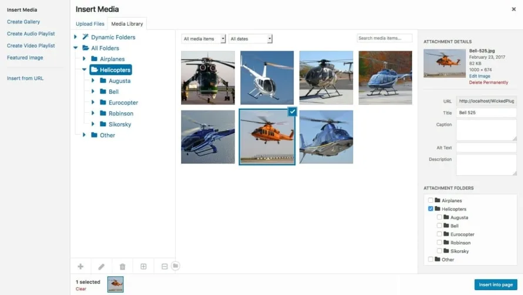Uncheck the Helicopters attachment folder checkbox
This screenshot has width=523, height=295.
pos(431,209)
